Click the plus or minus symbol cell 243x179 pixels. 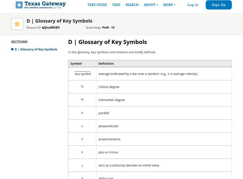82,152
